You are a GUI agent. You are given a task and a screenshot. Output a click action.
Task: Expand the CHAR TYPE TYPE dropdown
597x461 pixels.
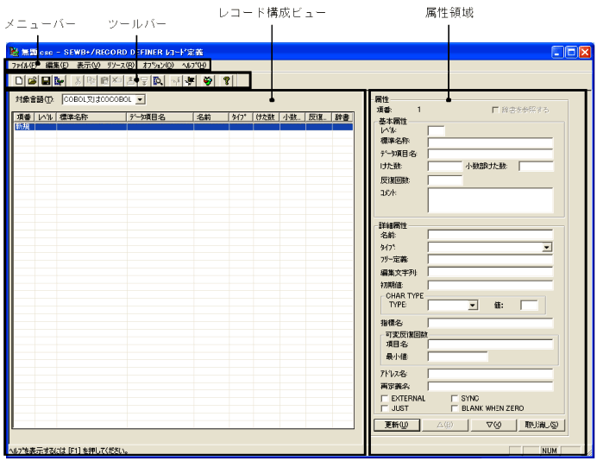[473, 305]
